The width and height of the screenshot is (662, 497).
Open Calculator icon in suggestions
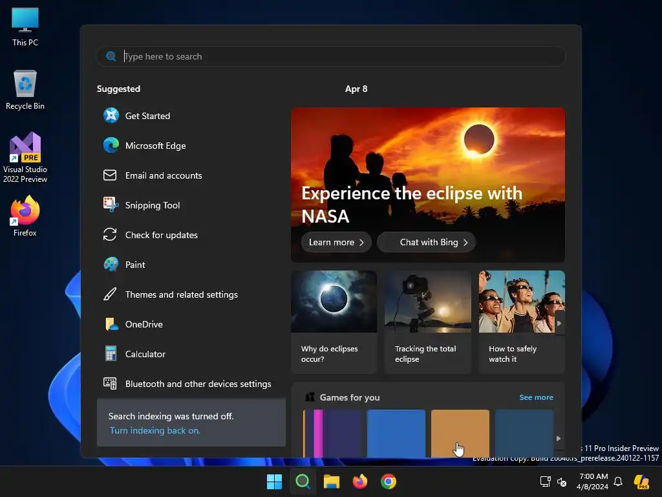coord(111,354)
